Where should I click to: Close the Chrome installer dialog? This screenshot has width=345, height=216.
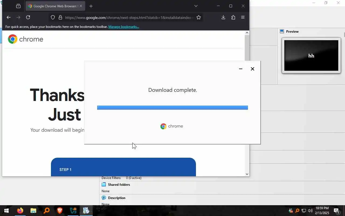click(253, 69)
